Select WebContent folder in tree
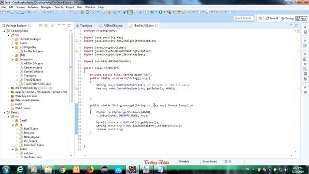The image size is (309, 174). tap(23, 108)
